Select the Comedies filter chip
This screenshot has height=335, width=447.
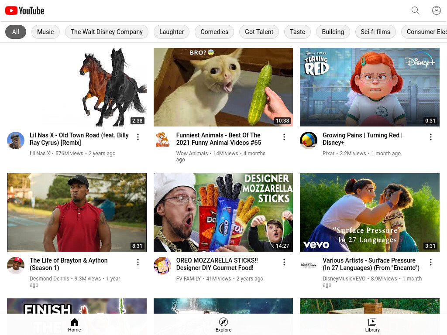point(214,32)
